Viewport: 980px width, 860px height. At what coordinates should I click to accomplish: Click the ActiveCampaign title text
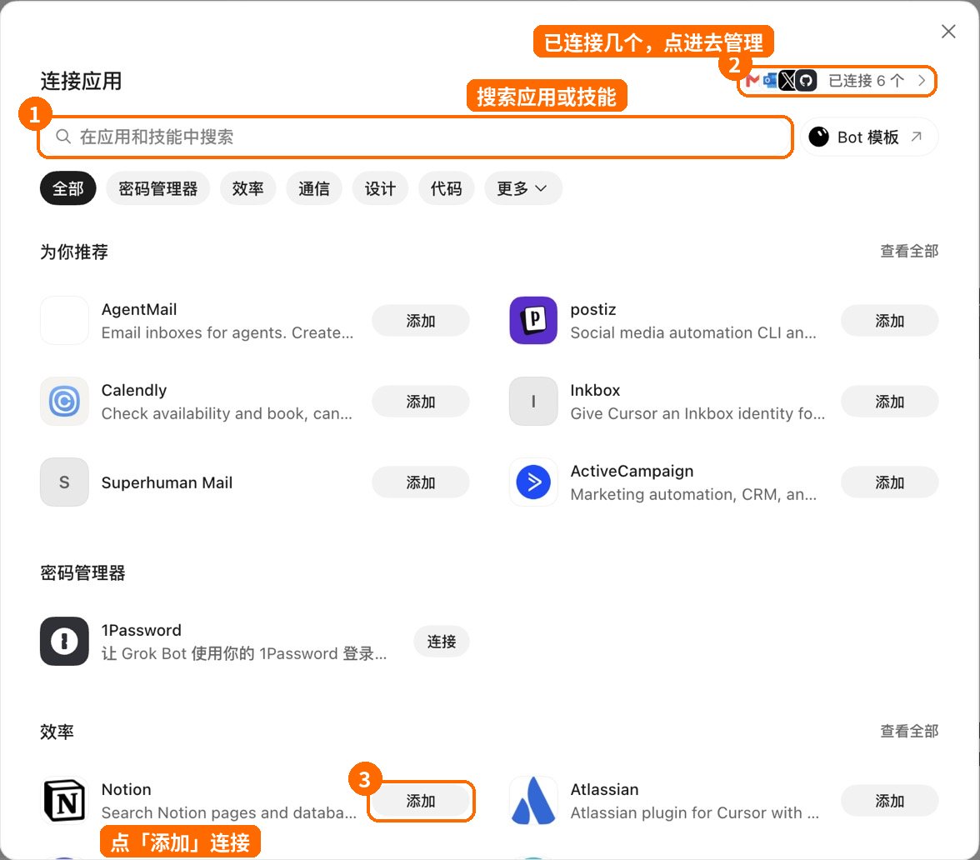click(632, 471)
